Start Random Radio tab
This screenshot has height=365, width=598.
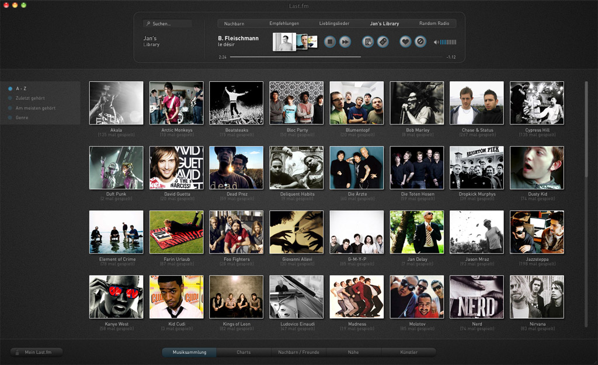tap(434, 23)
